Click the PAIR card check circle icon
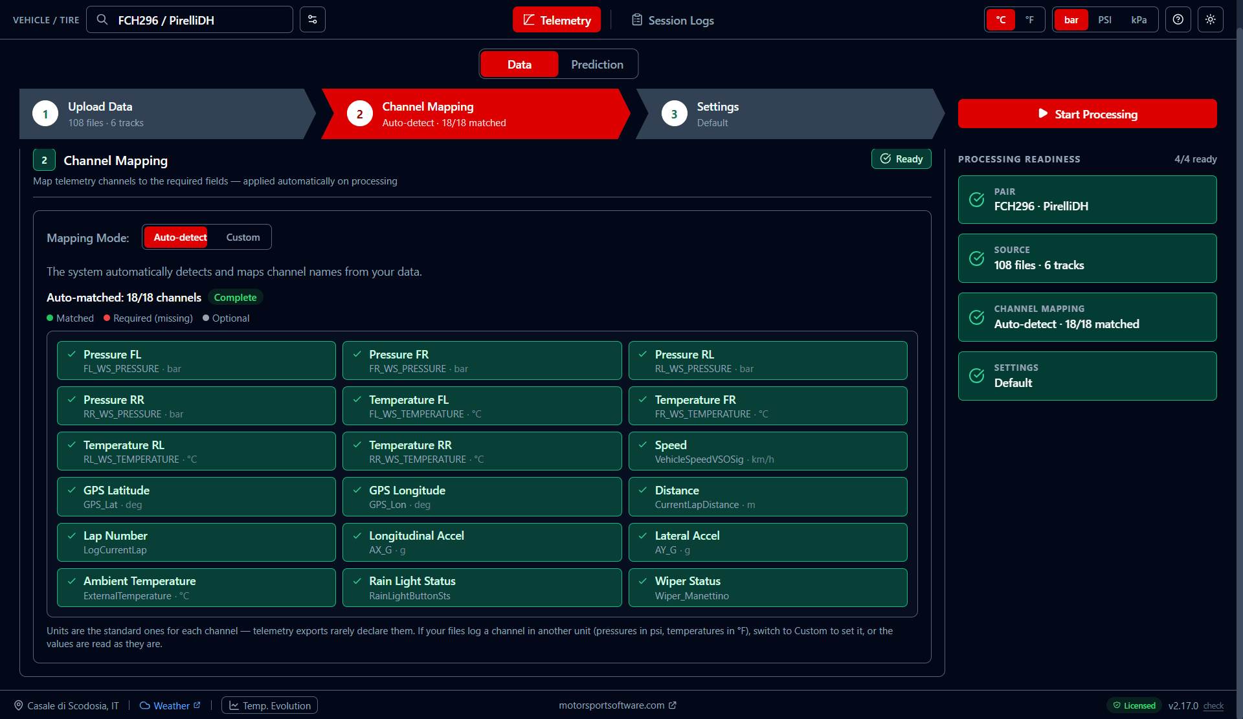Screen dimensions: 1243x719 [977, 199]
